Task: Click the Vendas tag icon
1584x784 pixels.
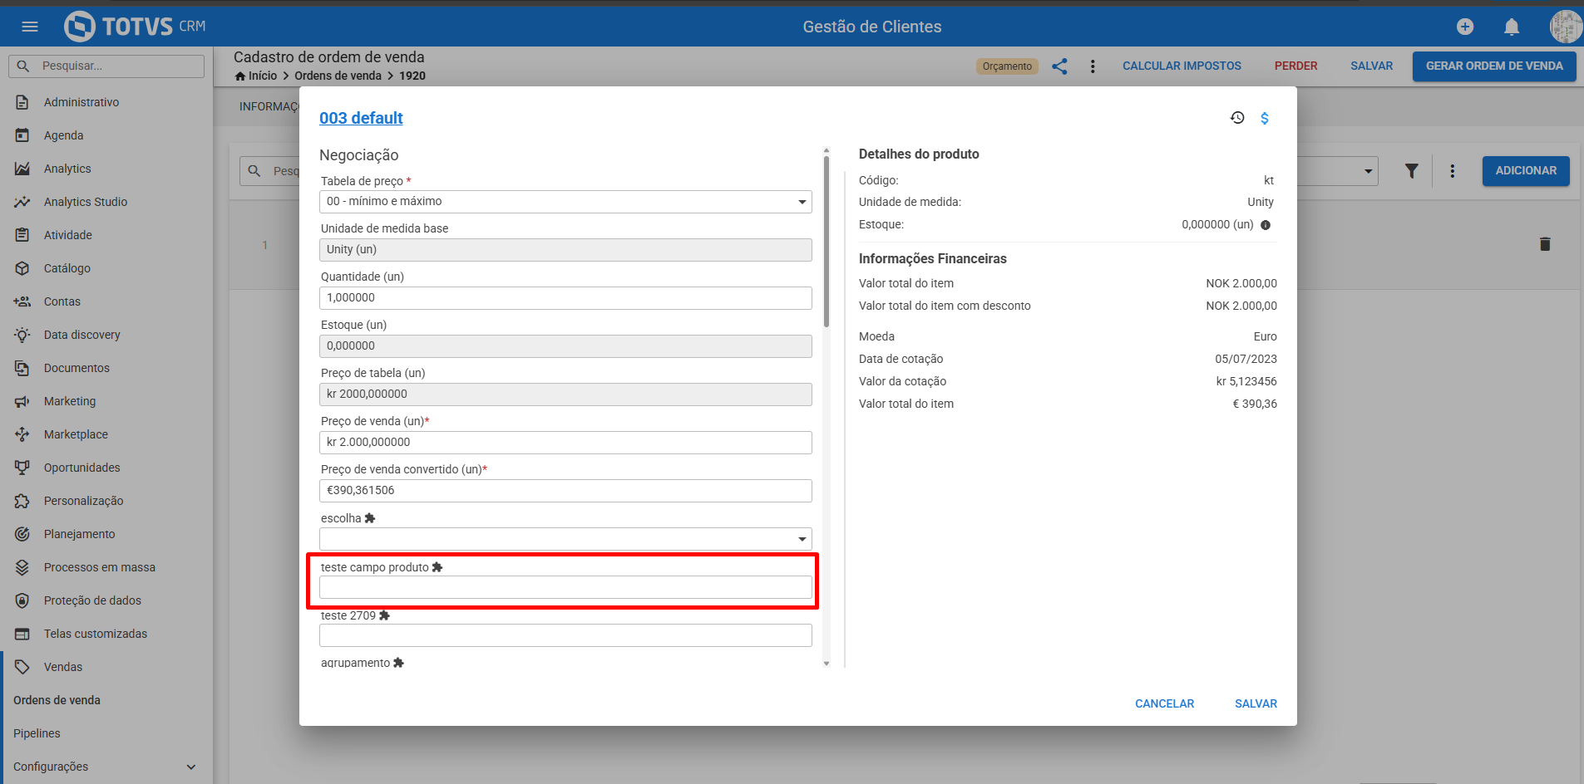Action: [22, 667]
